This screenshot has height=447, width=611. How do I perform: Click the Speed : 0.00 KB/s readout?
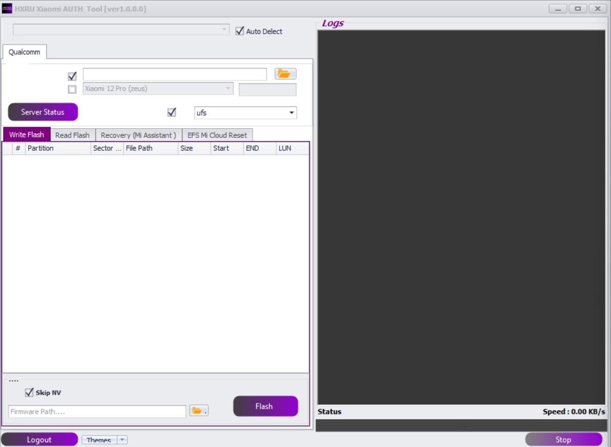574,412
